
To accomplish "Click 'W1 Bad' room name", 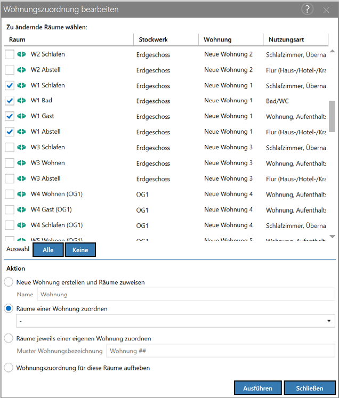I will click(42, 101).
